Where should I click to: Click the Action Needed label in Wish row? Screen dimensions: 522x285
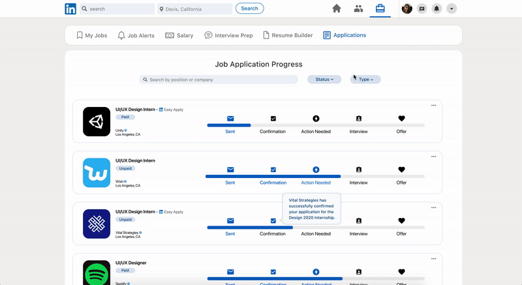click(316, 183)
